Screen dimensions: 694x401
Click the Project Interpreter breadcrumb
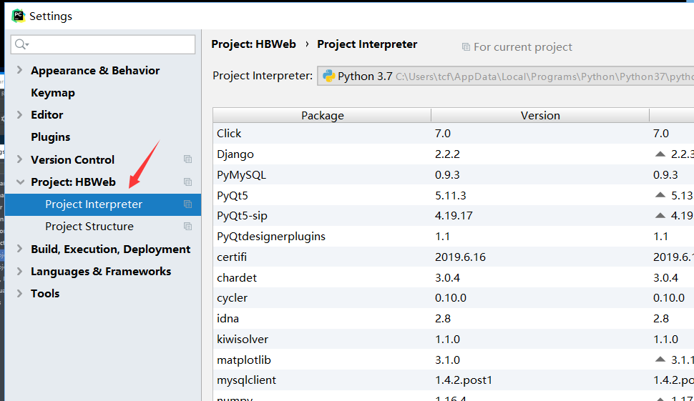click(367, 44)
